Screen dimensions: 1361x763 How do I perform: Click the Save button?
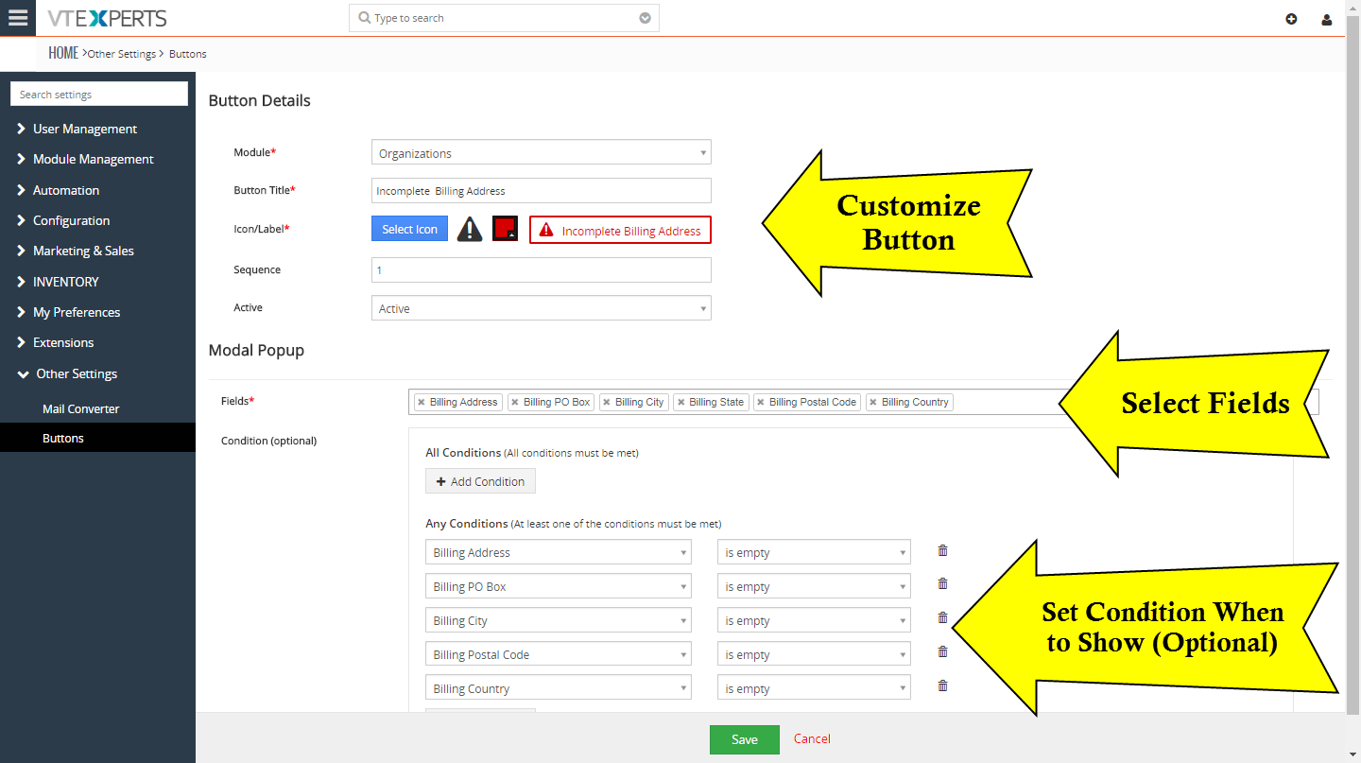(x=744, y=739)
